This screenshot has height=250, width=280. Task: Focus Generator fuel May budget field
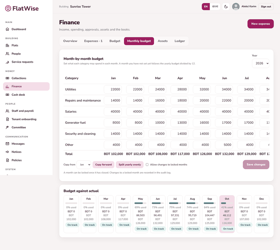pos(202,123)
